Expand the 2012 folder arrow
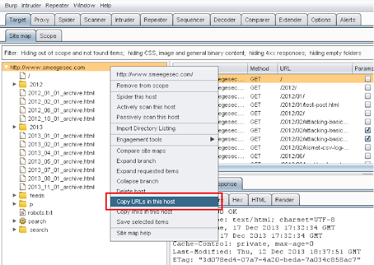Viewport: 374px width, 265px height. pyautogui.click(x=14, y=85)
